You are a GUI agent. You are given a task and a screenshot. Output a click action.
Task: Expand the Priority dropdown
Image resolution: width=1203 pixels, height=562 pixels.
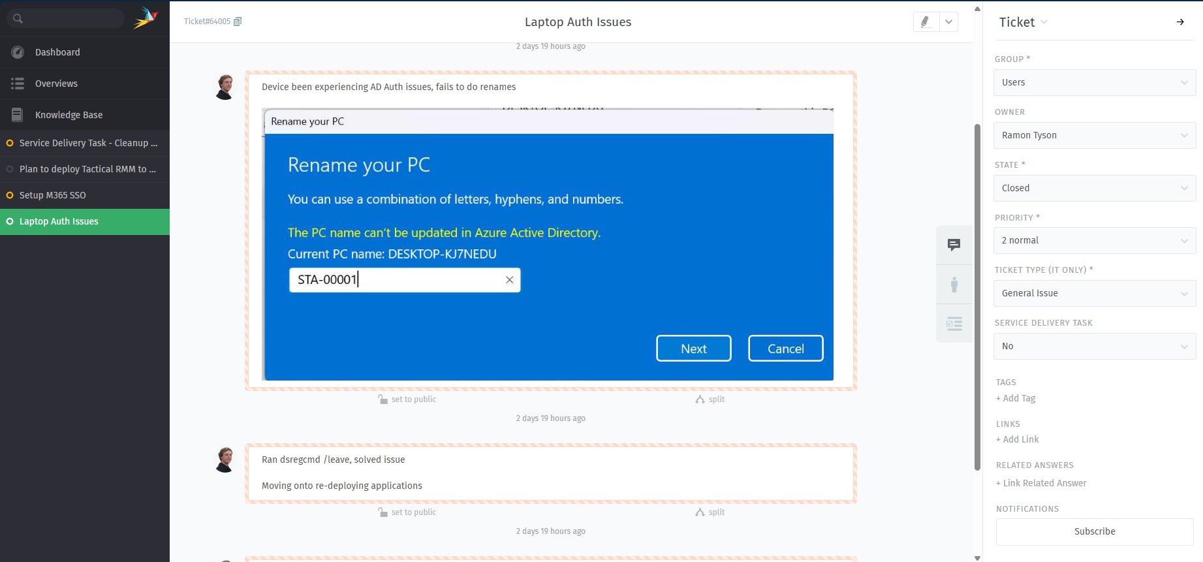coord(1094,241)
